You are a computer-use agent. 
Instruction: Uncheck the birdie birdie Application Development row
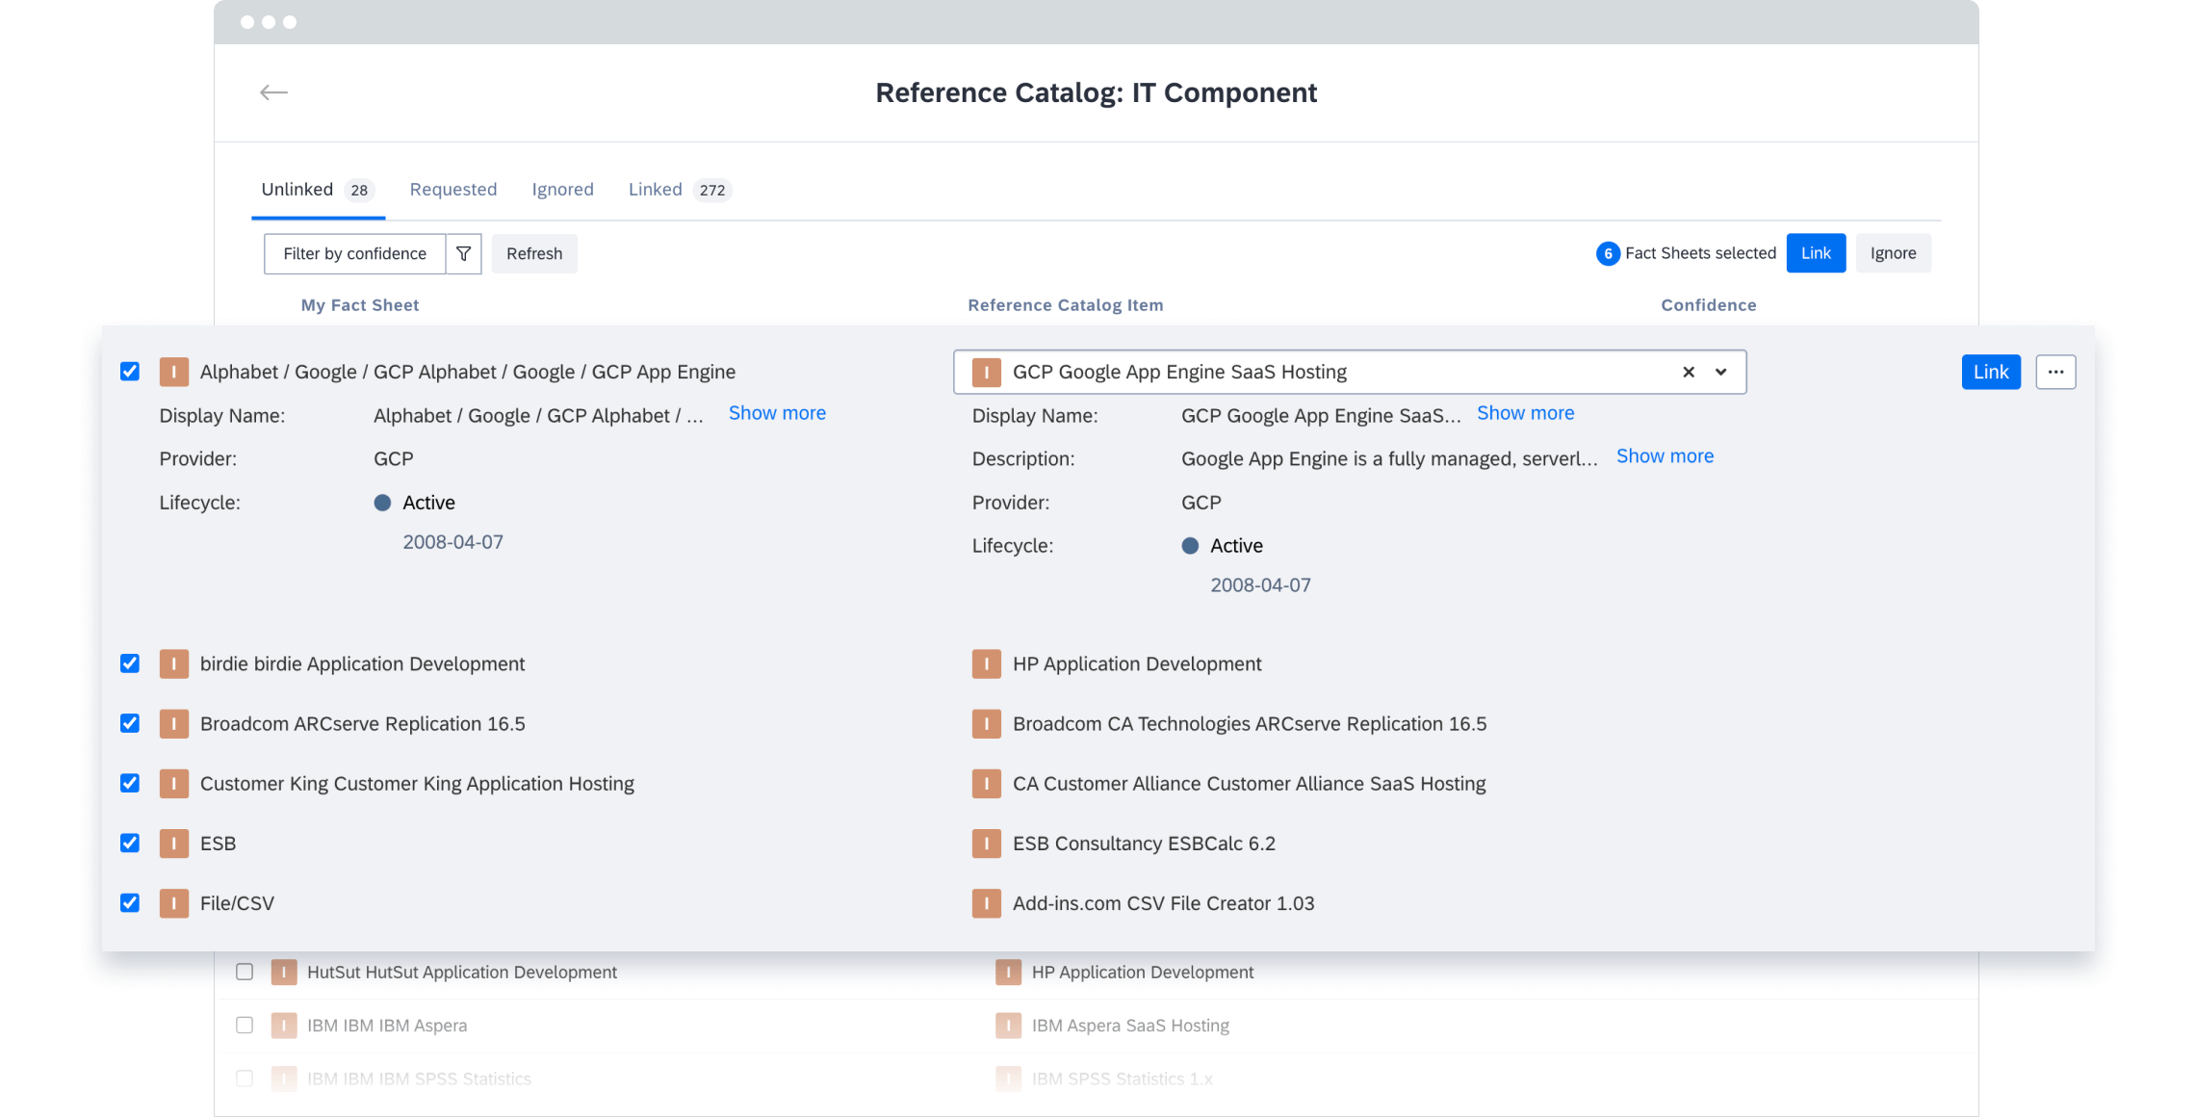(x=130, y=663)
